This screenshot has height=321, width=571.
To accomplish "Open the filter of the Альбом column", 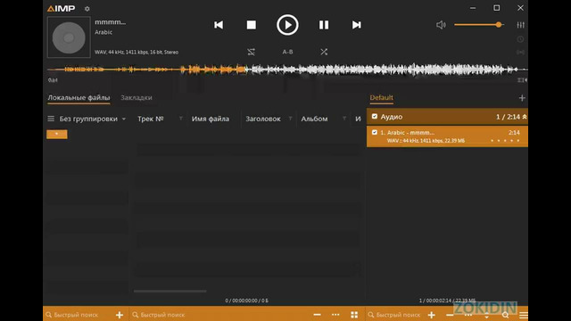I will [344, 119].
